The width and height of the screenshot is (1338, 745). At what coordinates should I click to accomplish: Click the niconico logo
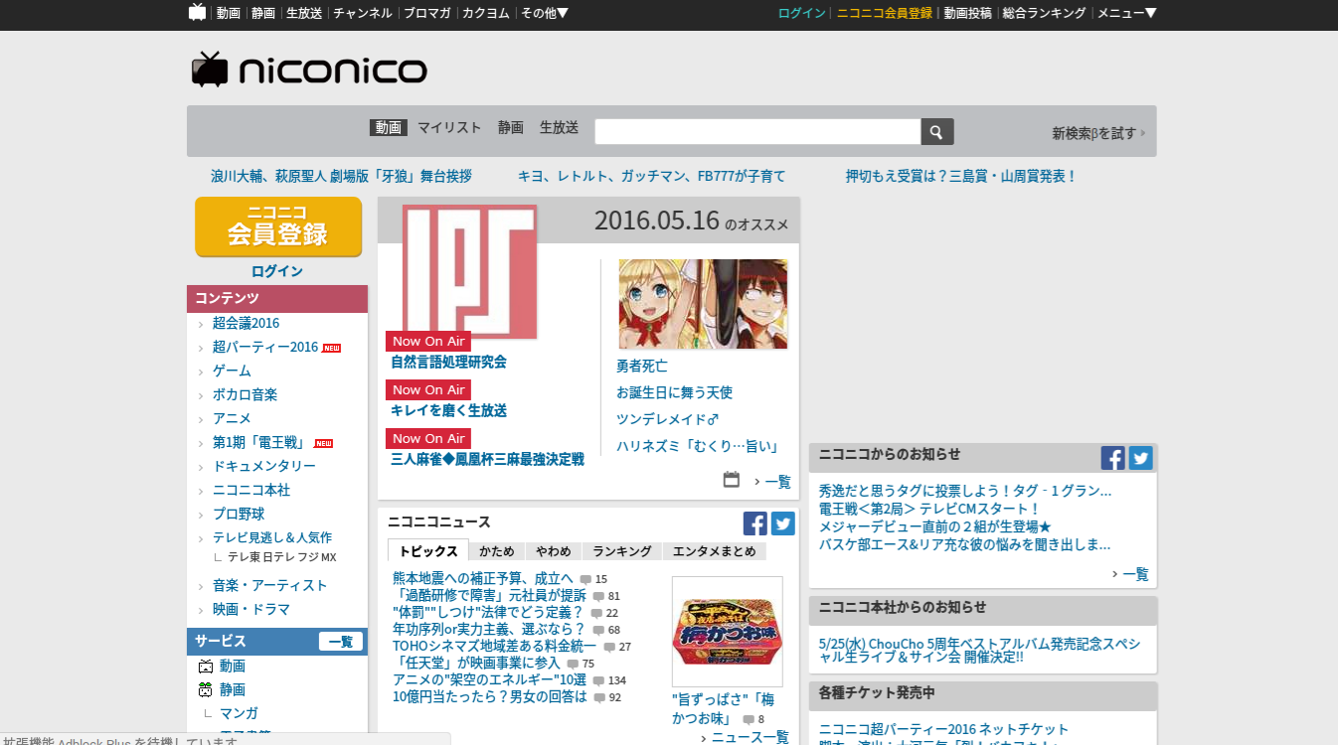[x=309, y=70]
